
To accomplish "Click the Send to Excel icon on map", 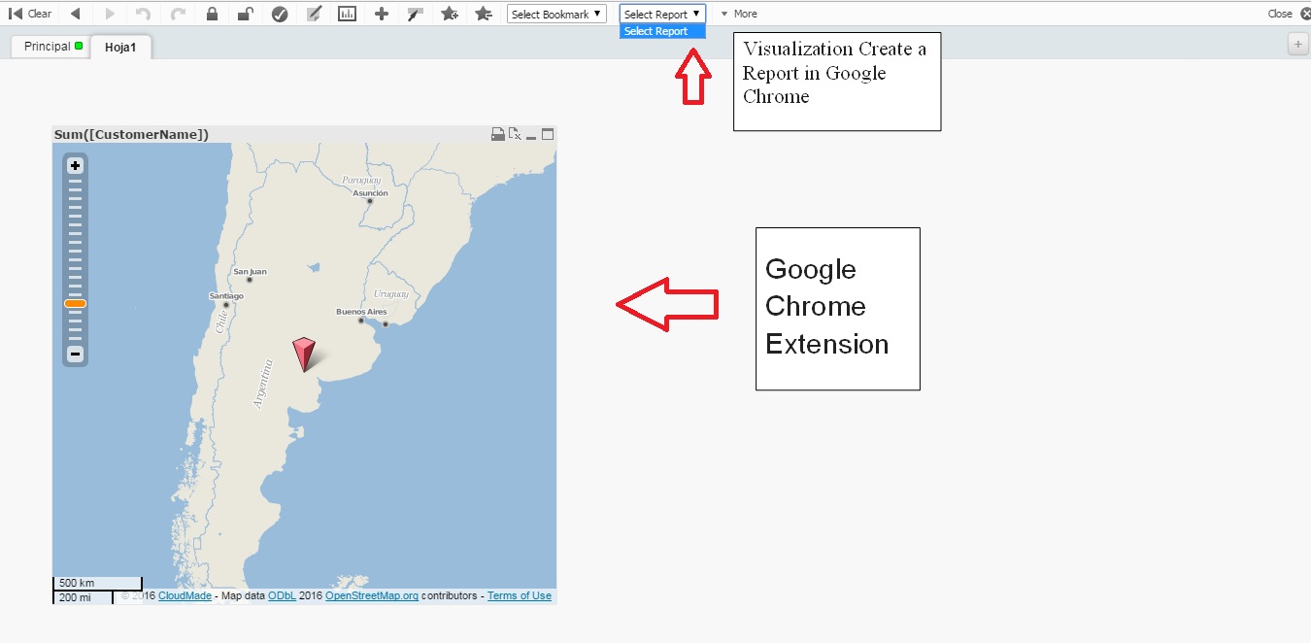I will click(515, 134).
